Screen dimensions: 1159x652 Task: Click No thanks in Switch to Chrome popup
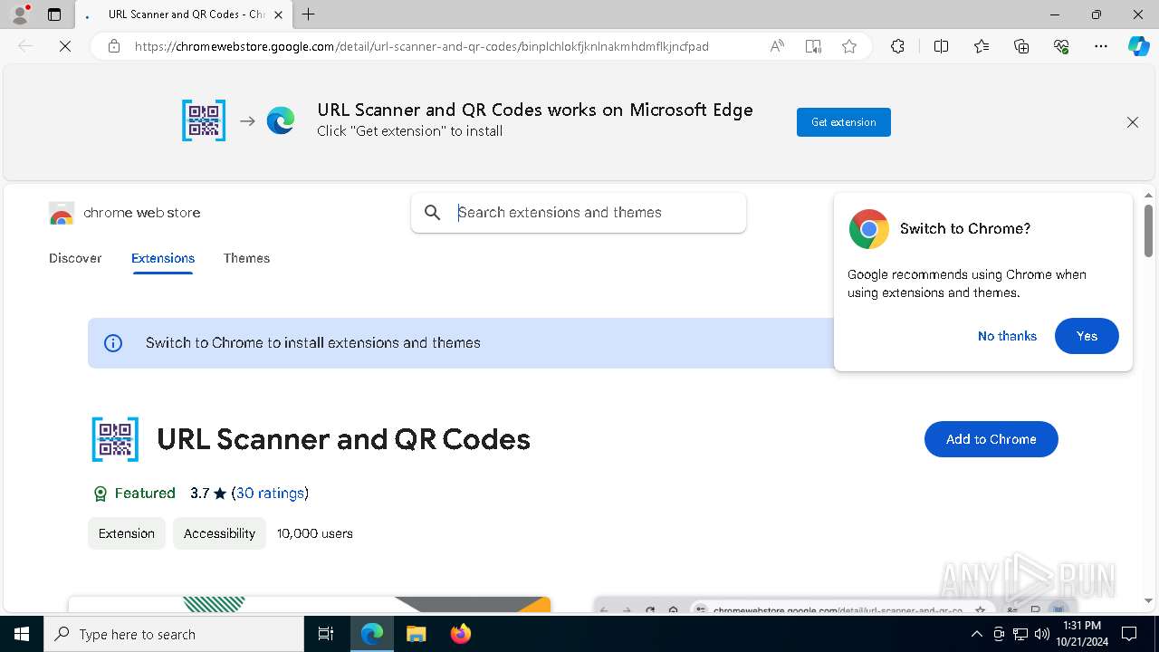(x=1007, y=336)
